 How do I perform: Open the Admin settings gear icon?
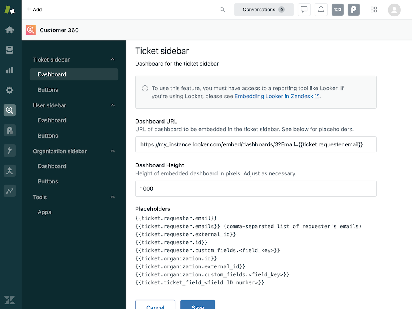coord(10,90)
